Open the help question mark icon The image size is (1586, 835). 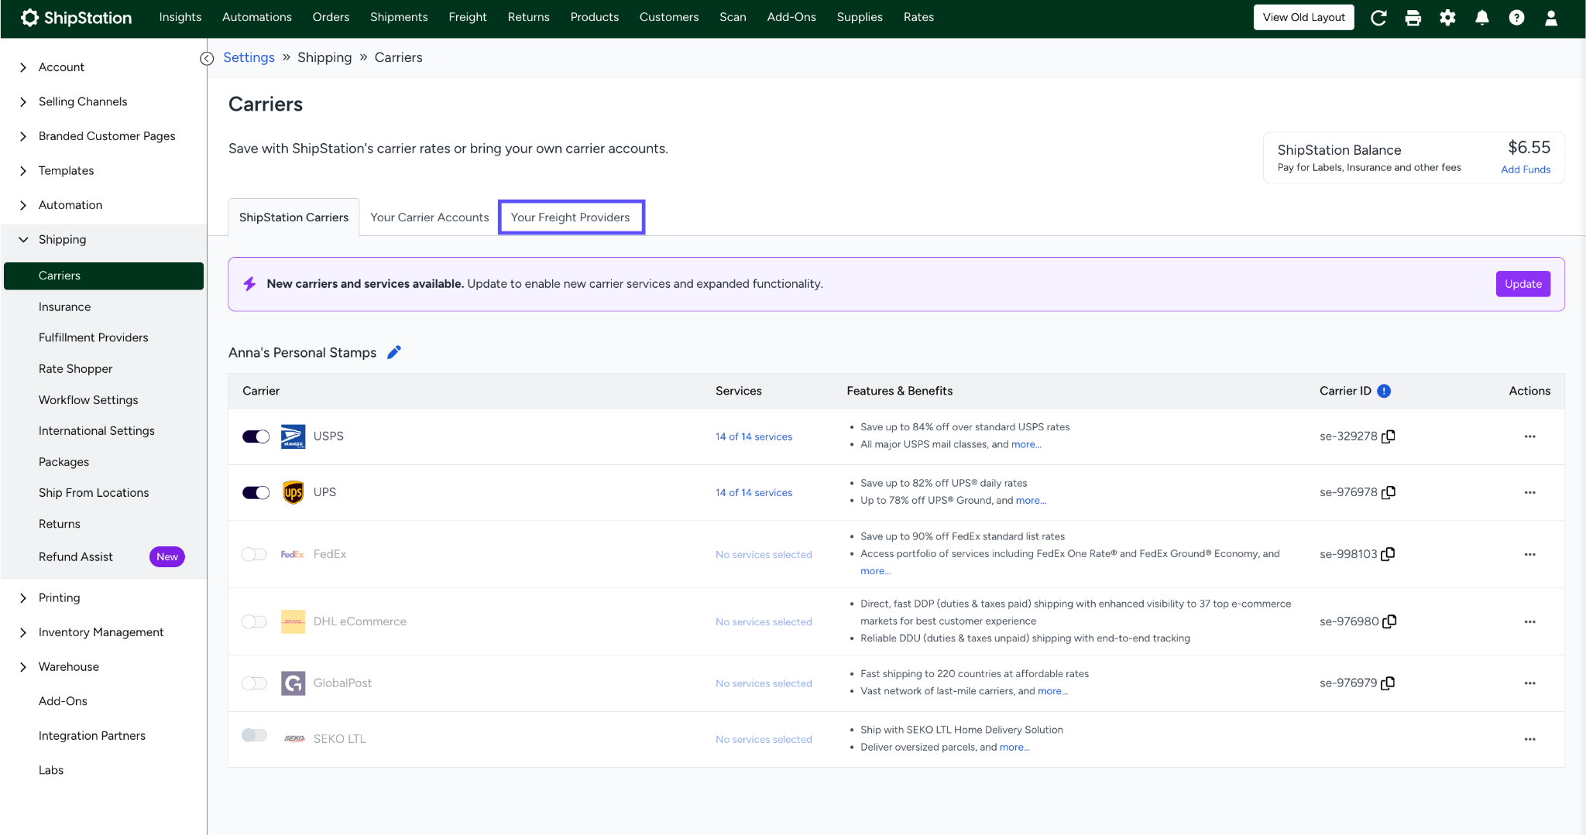click(1516, 18)
